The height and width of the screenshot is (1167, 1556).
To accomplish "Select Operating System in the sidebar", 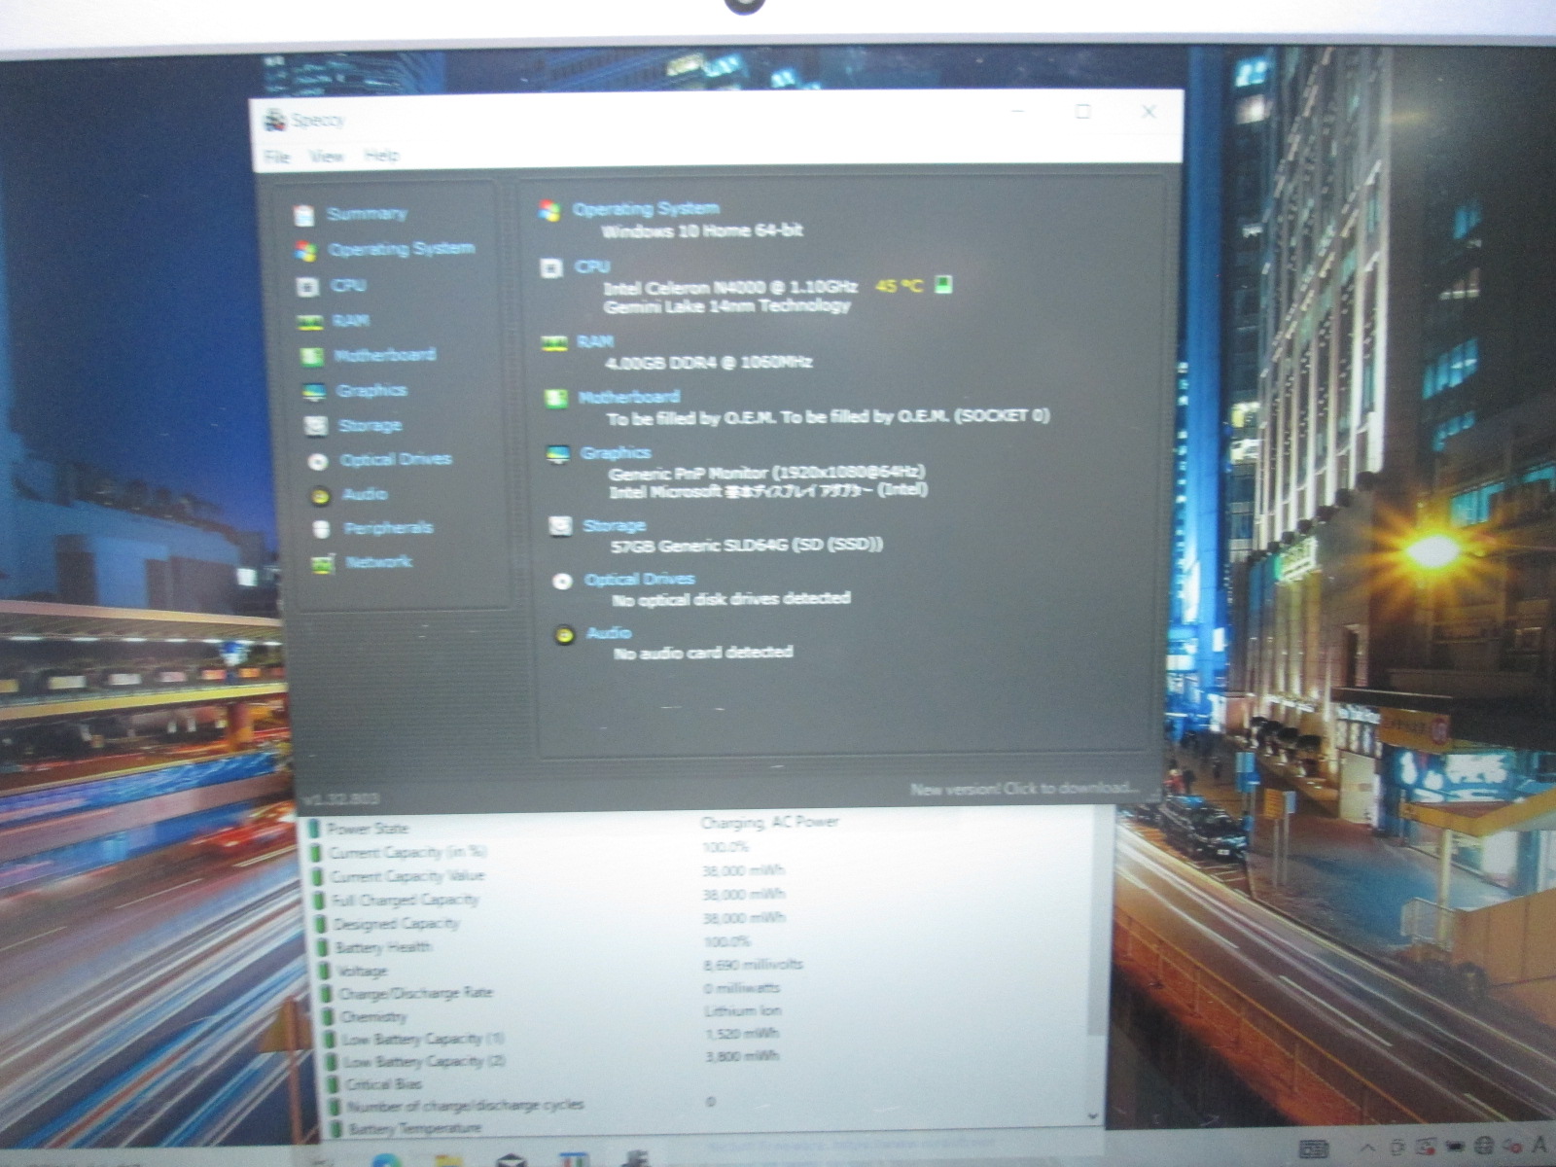I will [x=401, y=250].
